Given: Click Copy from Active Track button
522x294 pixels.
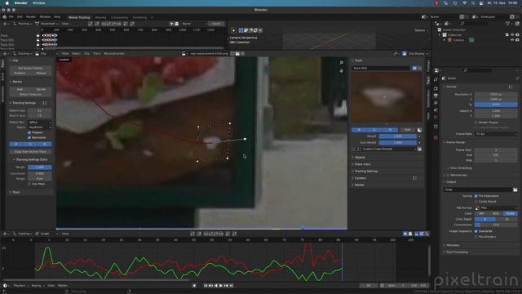Looking at the screenshot, I should 30,152.
